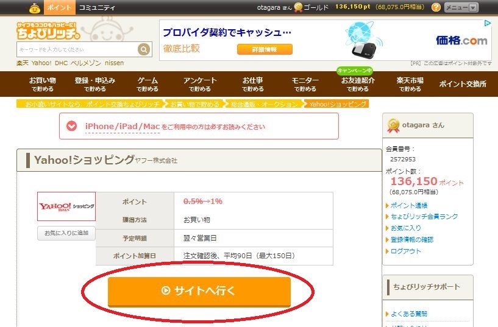498x327 pixels.
Task: Open お買い物で貯める menu
Action: 43,84
